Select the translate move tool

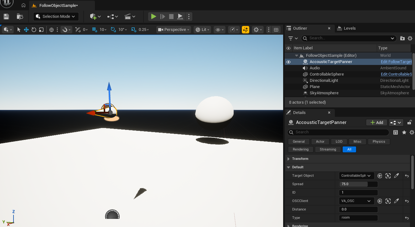pyautogui.click(x=26, y=30)
